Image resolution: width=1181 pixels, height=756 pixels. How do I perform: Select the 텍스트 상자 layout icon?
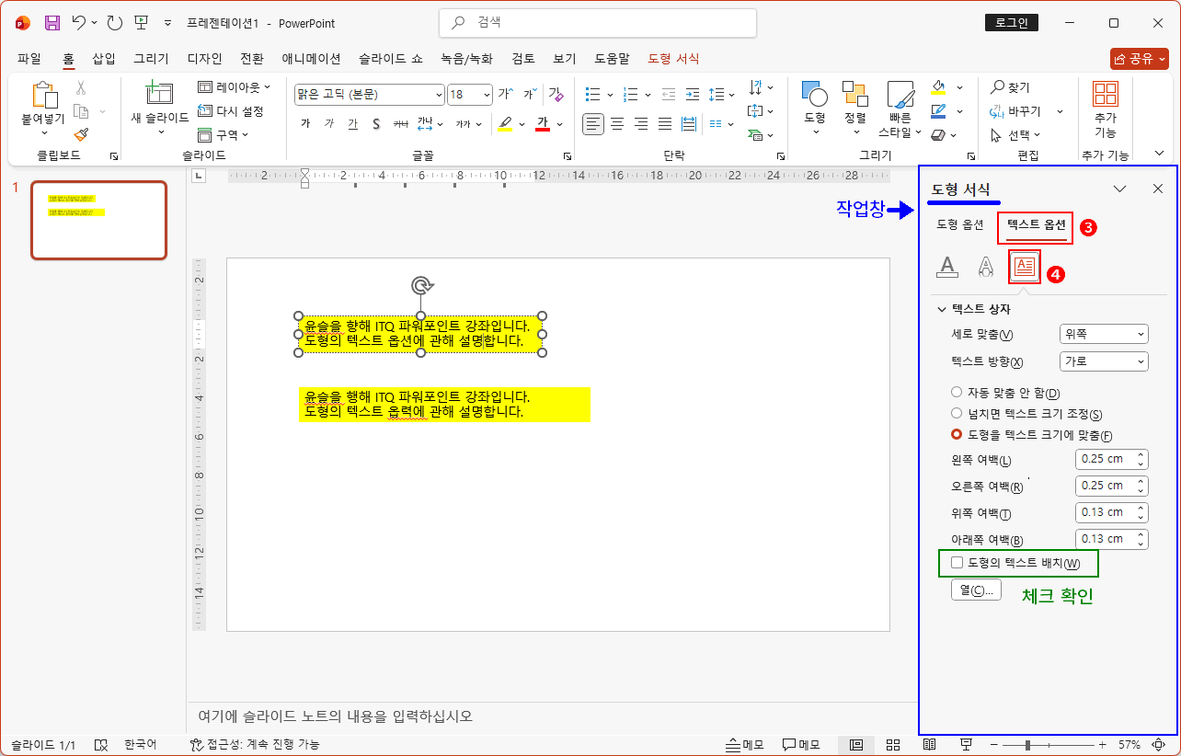tap(1026, 268)
